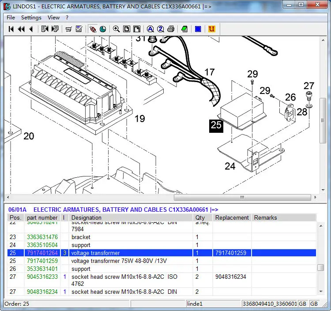Image resolution: width=331 pixels, height=311 pixels.
Task: Select voltage transformer 75W 48-80V /13V row
Action: point(162,261)
